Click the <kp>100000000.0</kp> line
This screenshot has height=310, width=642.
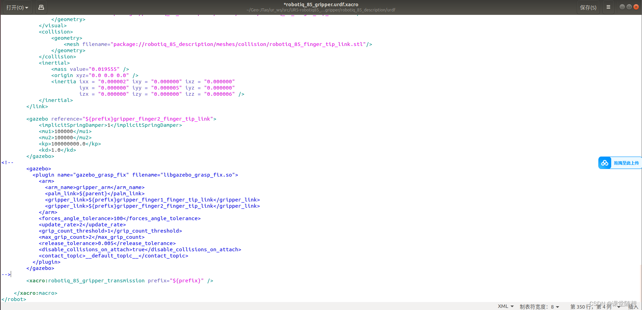[x=70, y=144]
